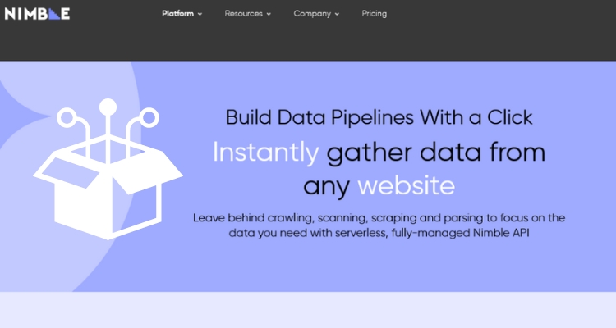Select the heading Build Data Pipelines With a Click

tap(379, 117)
